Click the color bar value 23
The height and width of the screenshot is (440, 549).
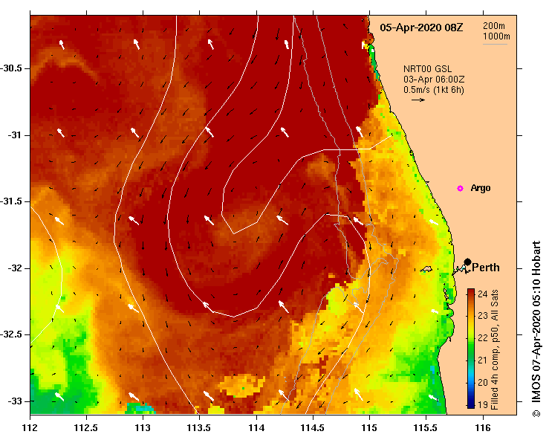tap(482, 316)
